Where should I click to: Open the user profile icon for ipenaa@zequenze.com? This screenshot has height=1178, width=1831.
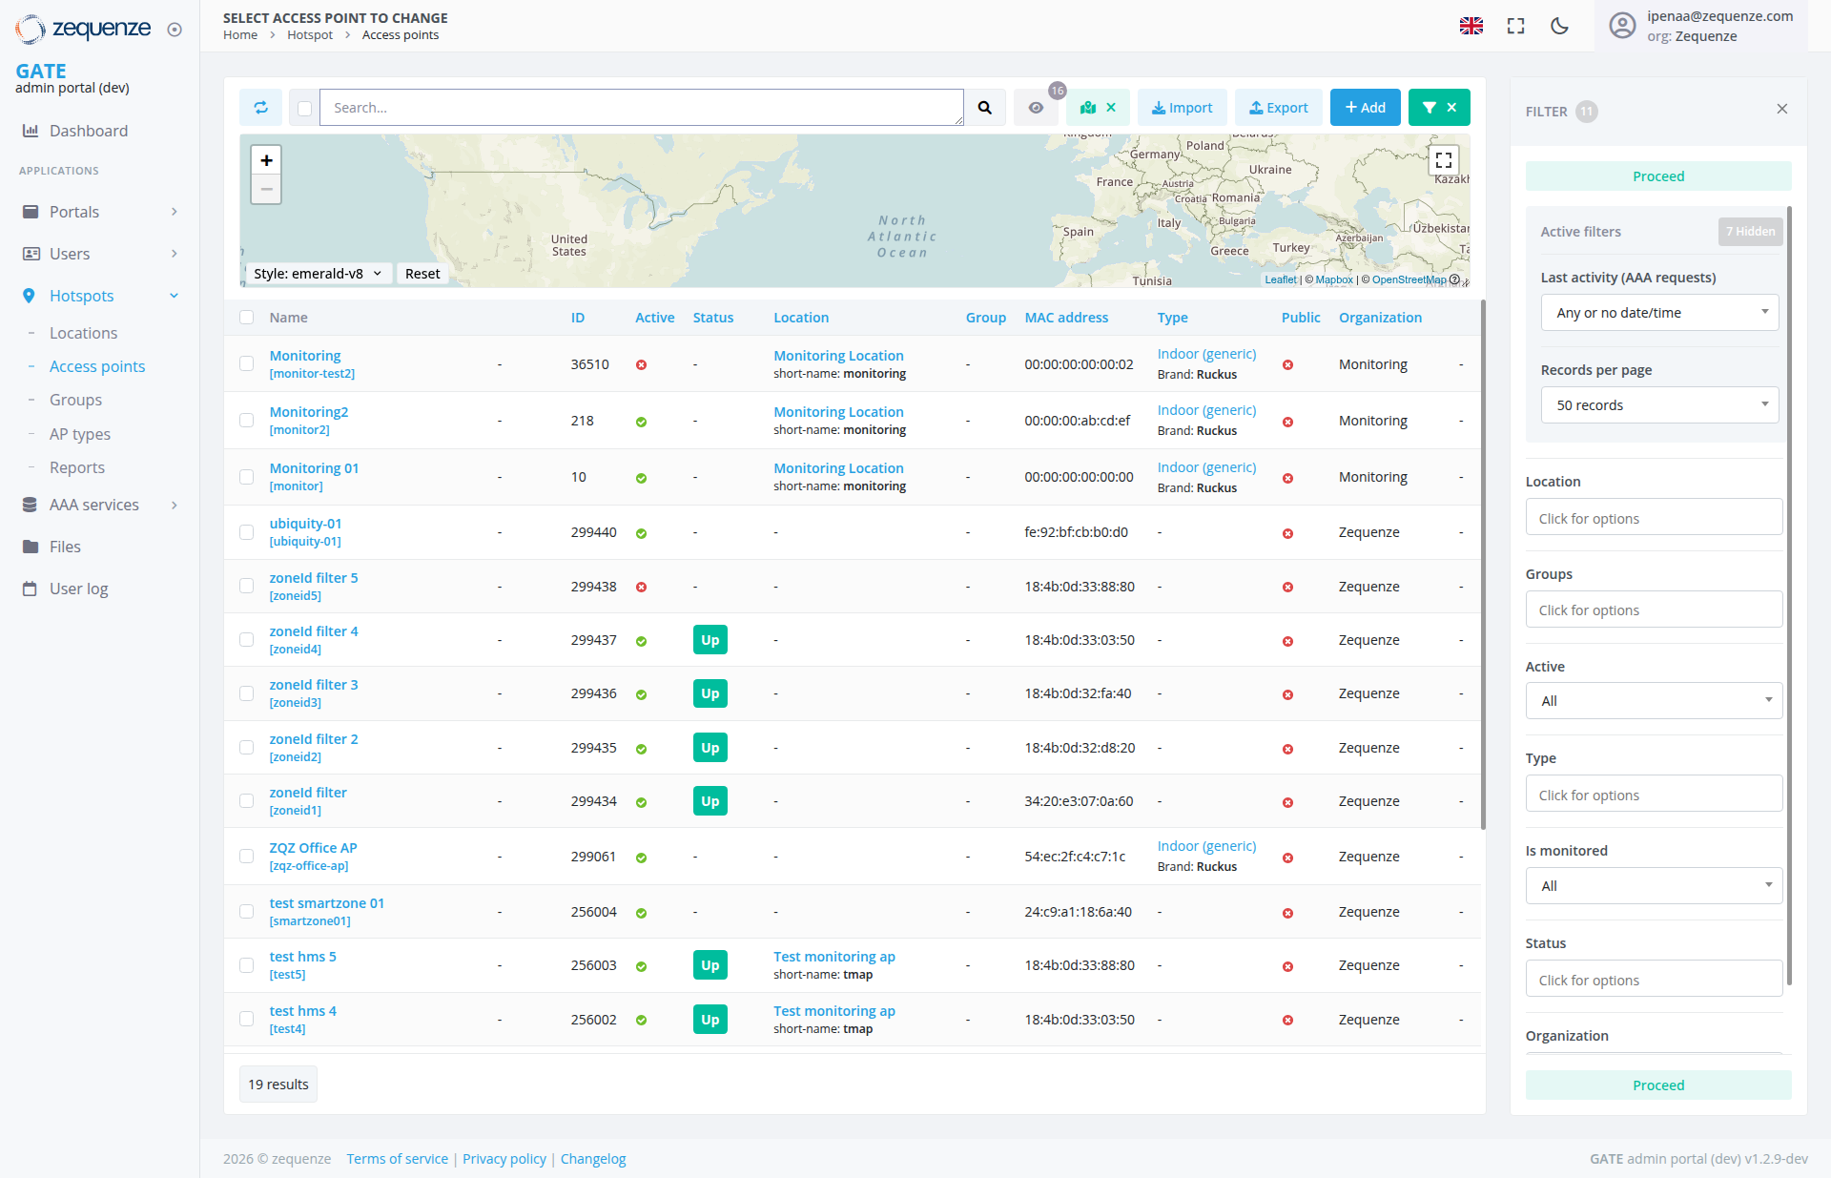pos(1622,26)
